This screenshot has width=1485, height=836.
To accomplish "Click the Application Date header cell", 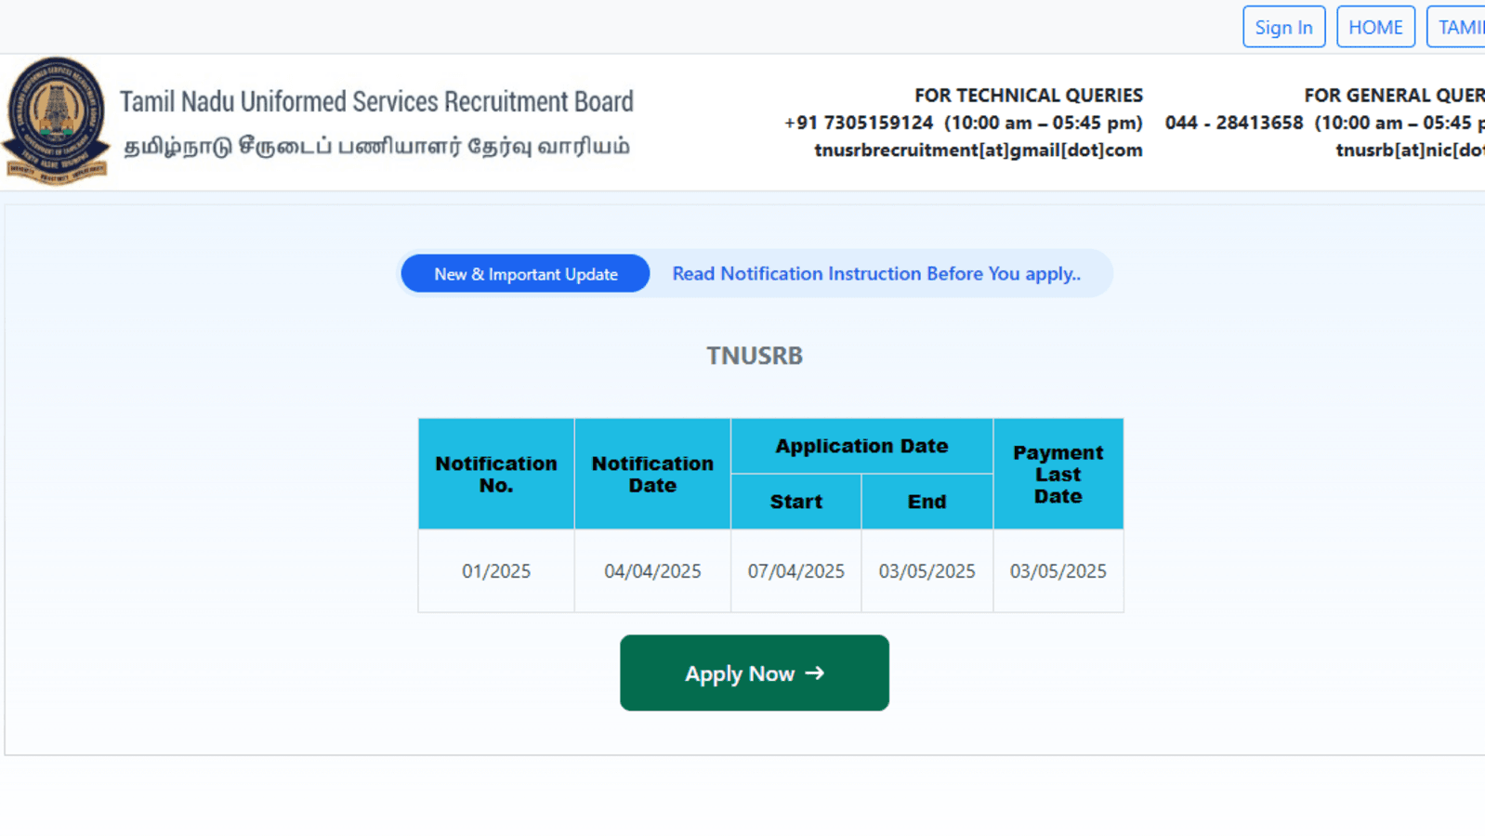I will [x=861, y=446].
